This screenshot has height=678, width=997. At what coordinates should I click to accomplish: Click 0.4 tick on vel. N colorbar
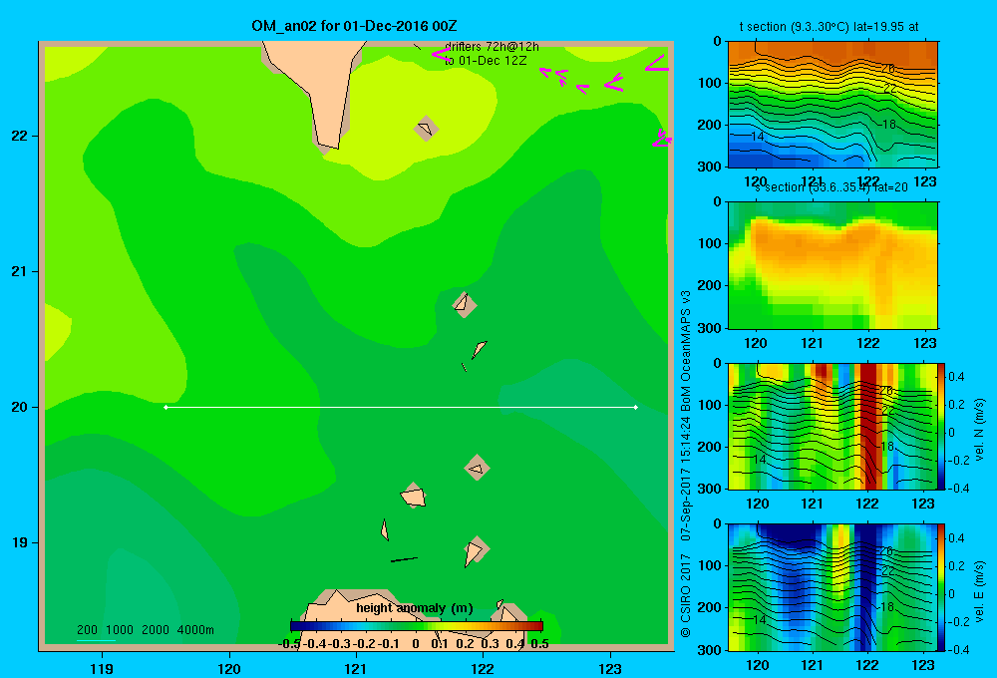(x=956, y=377)
